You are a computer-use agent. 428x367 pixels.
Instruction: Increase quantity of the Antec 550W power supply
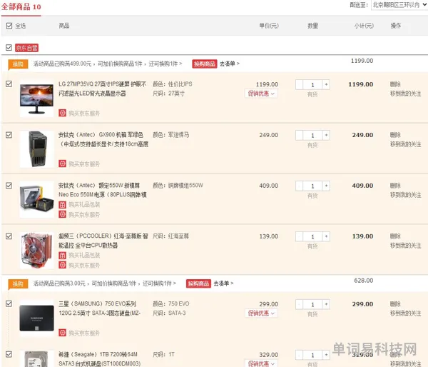coord(326,186)
